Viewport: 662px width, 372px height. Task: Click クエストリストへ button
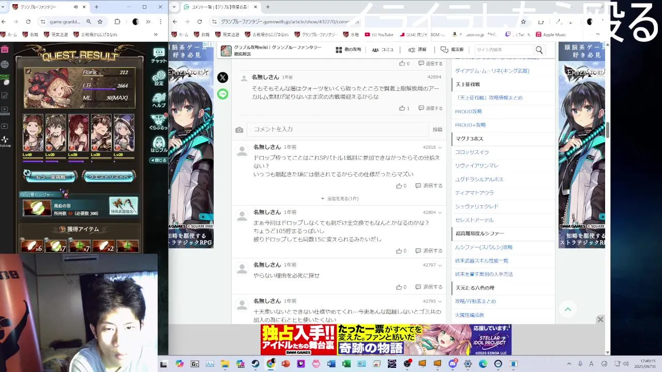coord(109,177)
